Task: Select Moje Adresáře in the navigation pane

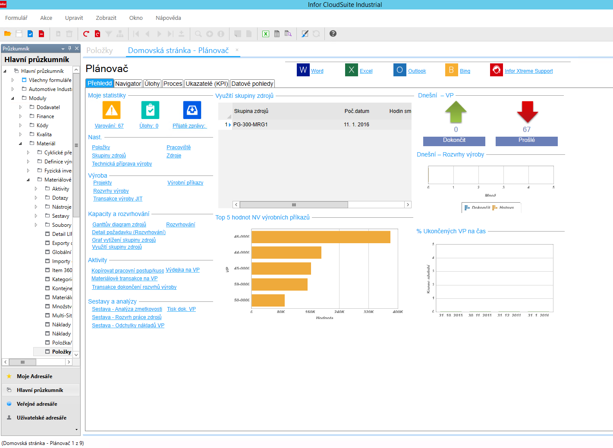Action: 41,376
